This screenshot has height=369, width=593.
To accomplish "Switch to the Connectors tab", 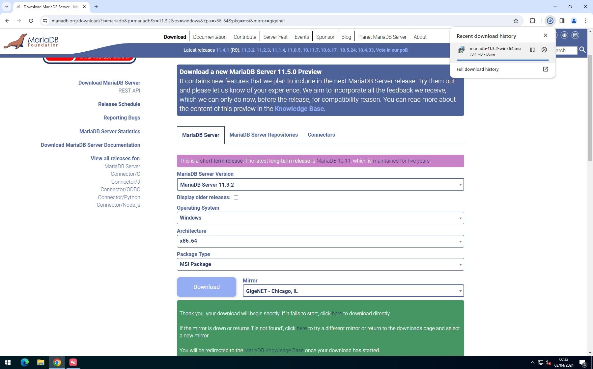I will (x=321, y=135).
